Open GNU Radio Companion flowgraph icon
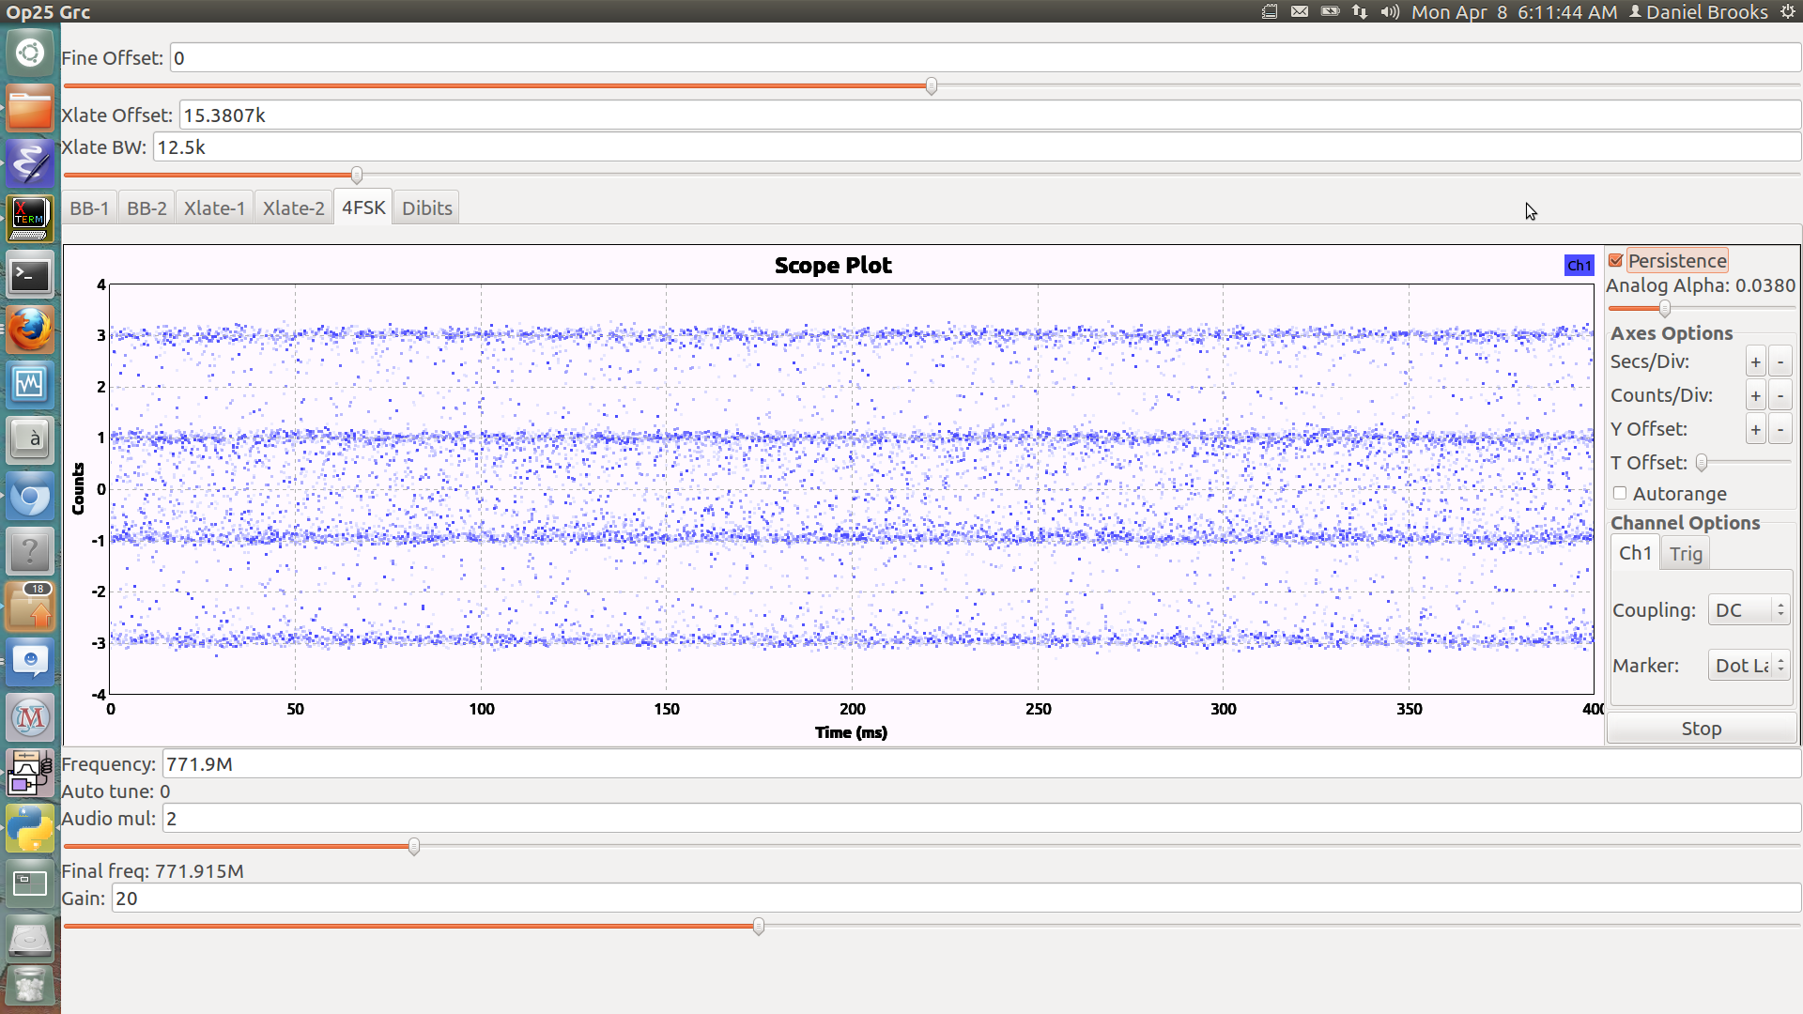This screenshot has height=1014, width=1803. (30, 773)
